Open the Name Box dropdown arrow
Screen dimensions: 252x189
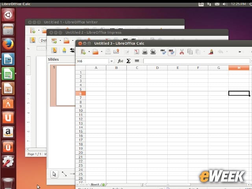click(111, 61)
